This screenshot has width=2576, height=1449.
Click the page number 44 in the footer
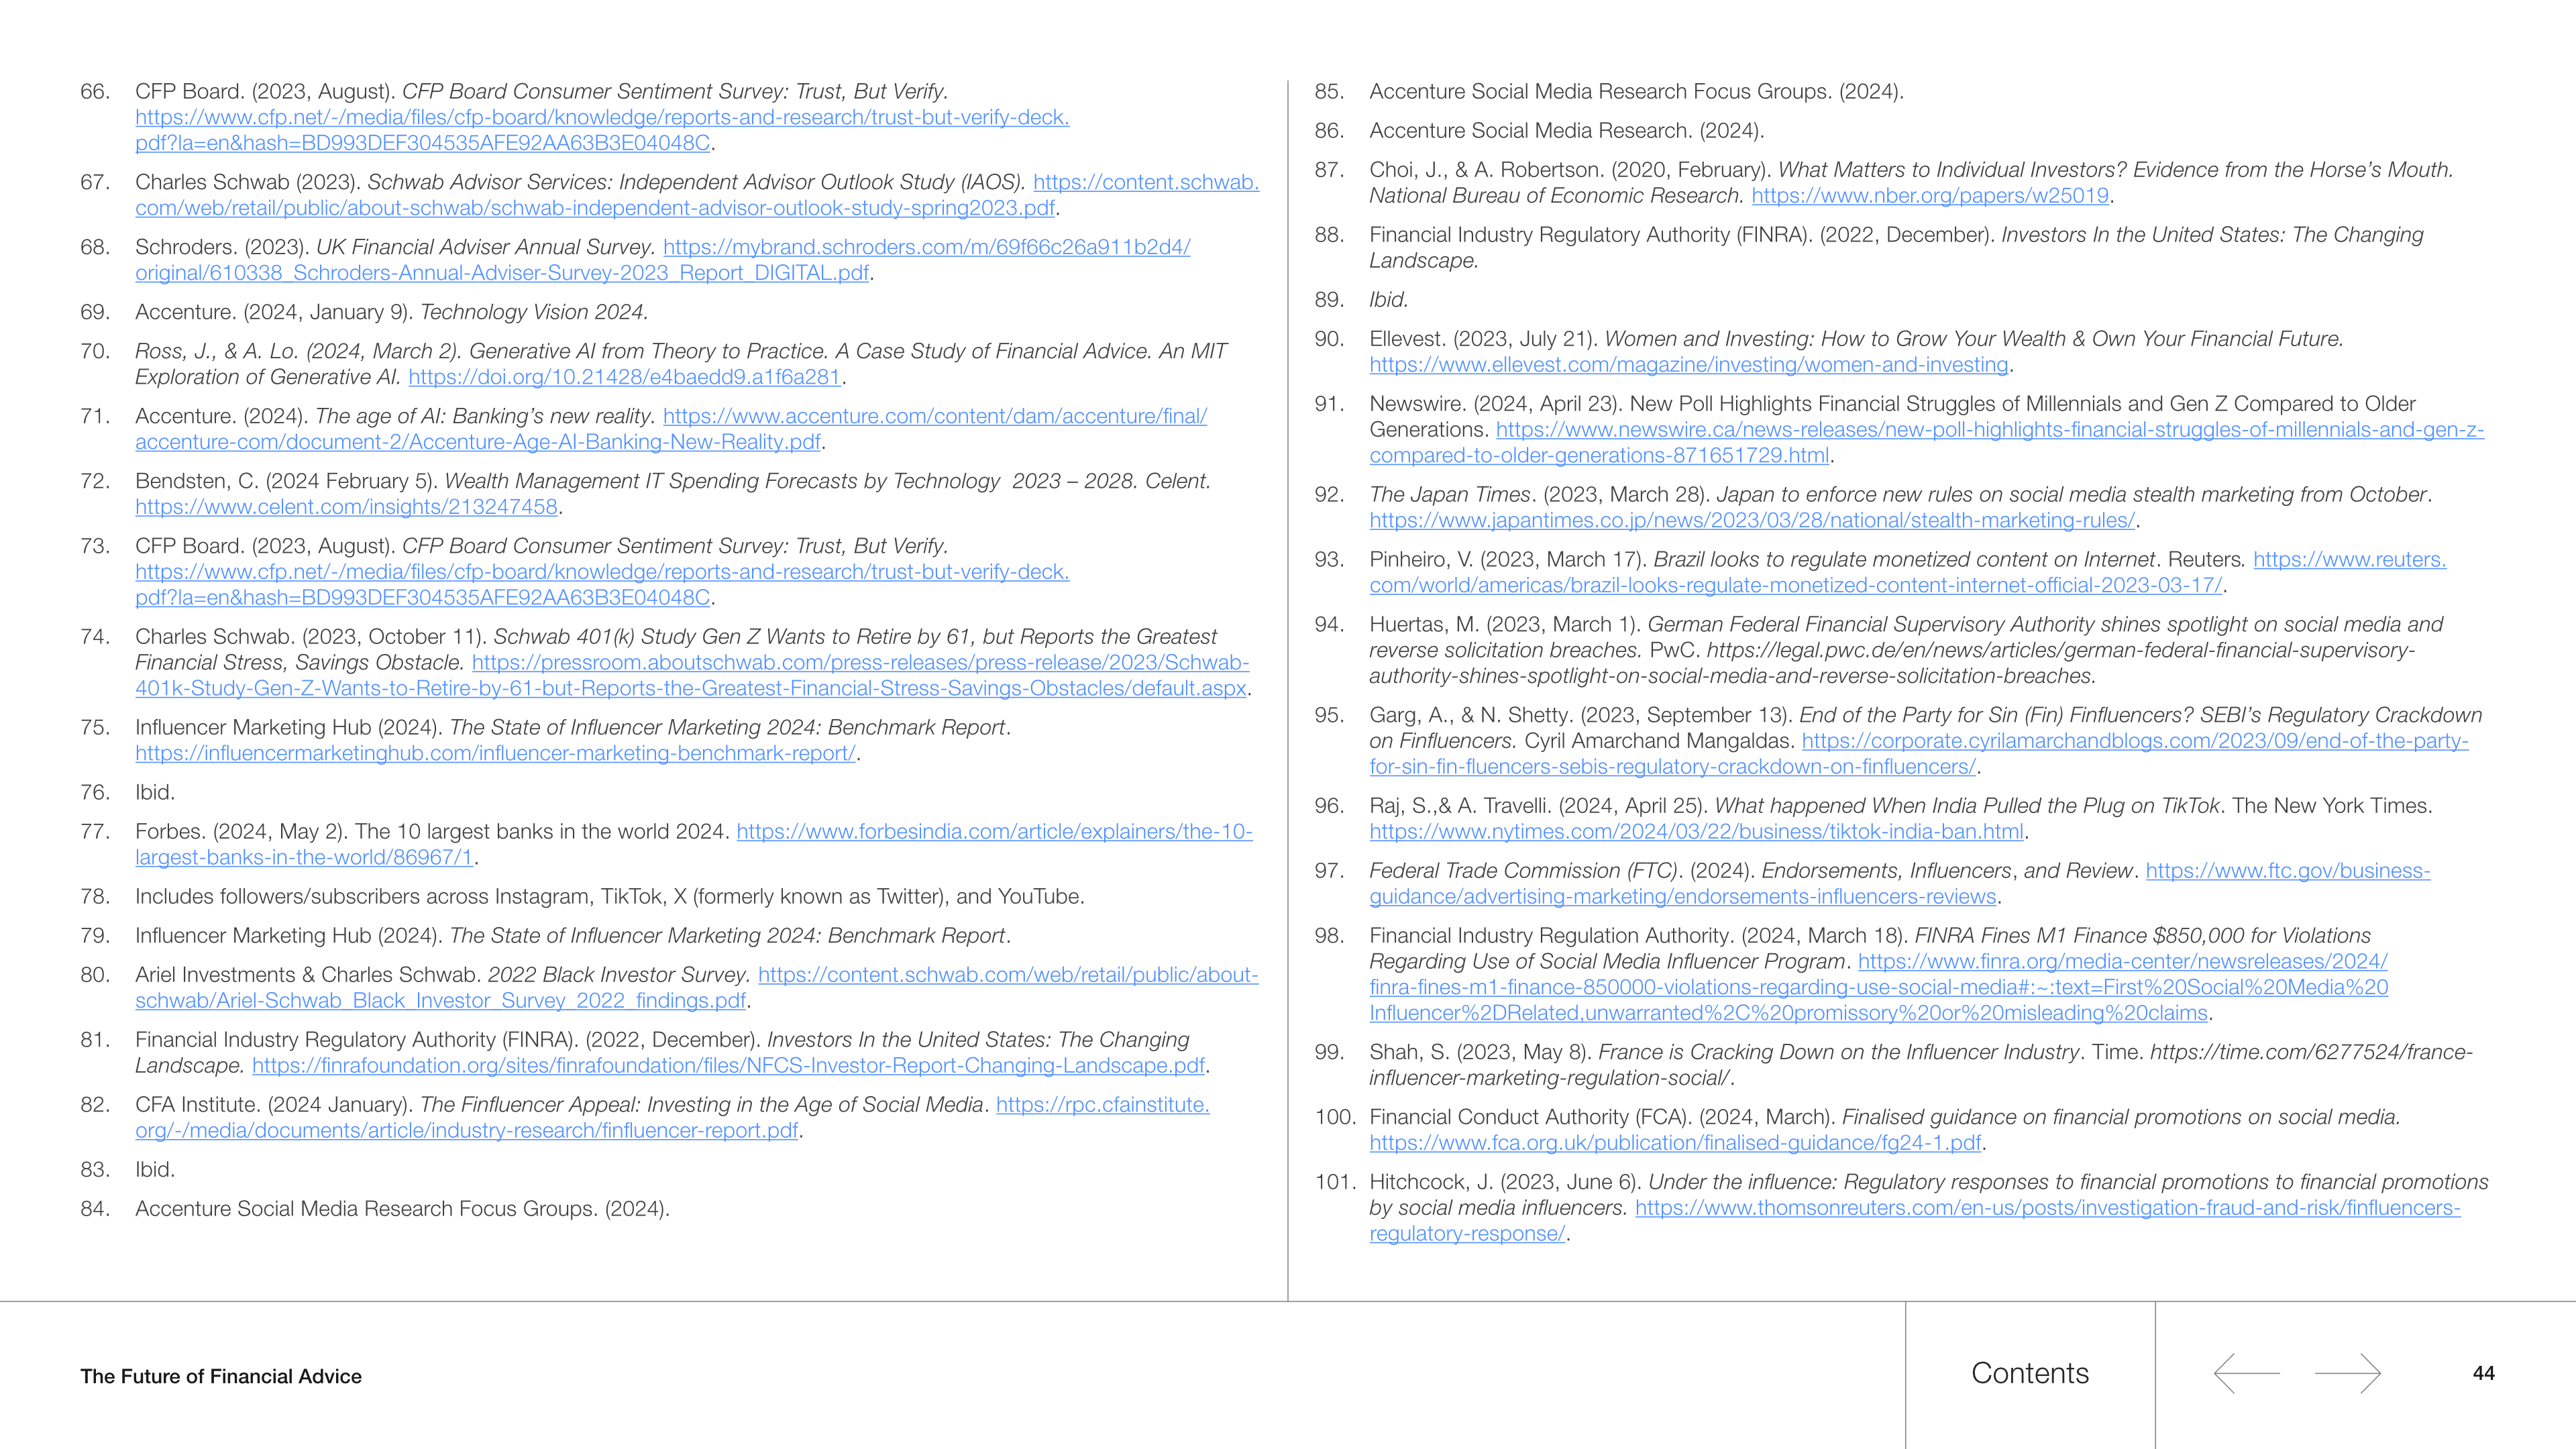[2483, 1373]
